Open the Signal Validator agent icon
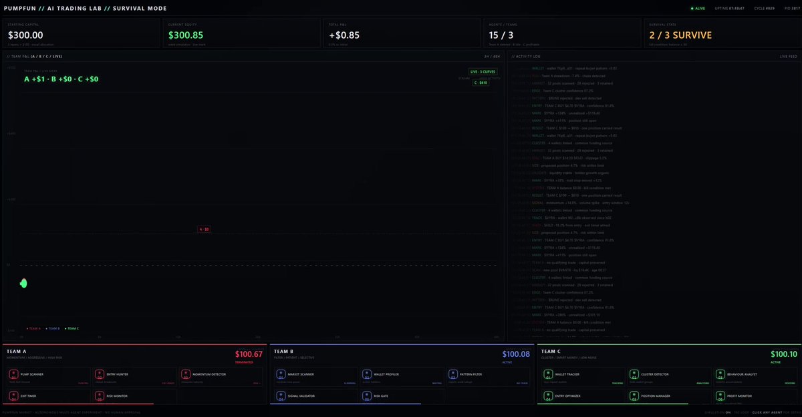Screen dimensions: 802x417 [281, 397]
